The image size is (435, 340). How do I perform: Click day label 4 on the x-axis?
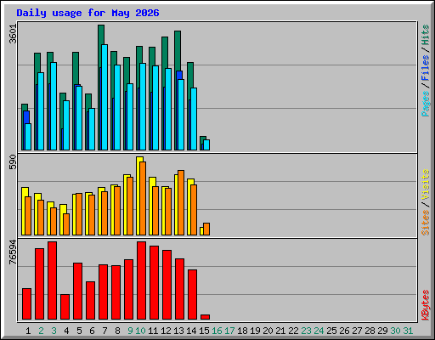tap(66, 331)
